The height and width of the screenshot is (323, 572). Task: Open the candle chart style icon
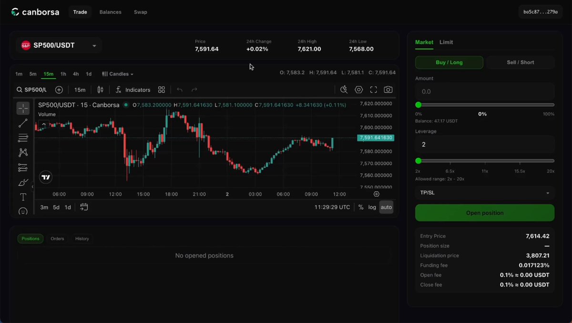click(100, 90)
